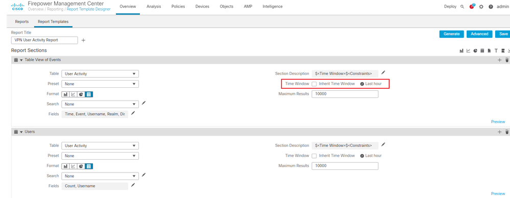Add pie chart section from Report Sections toolbar

pos(475,51)
